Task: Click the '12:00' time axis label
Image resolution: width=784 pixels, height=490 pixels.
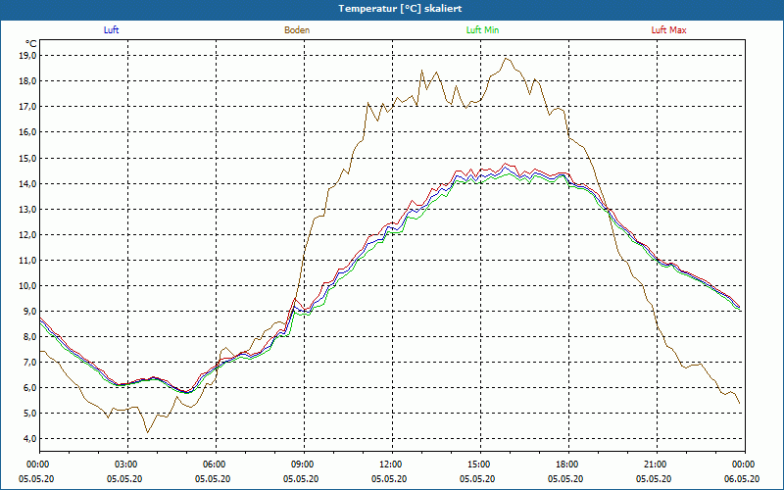Action: point(389,465)
